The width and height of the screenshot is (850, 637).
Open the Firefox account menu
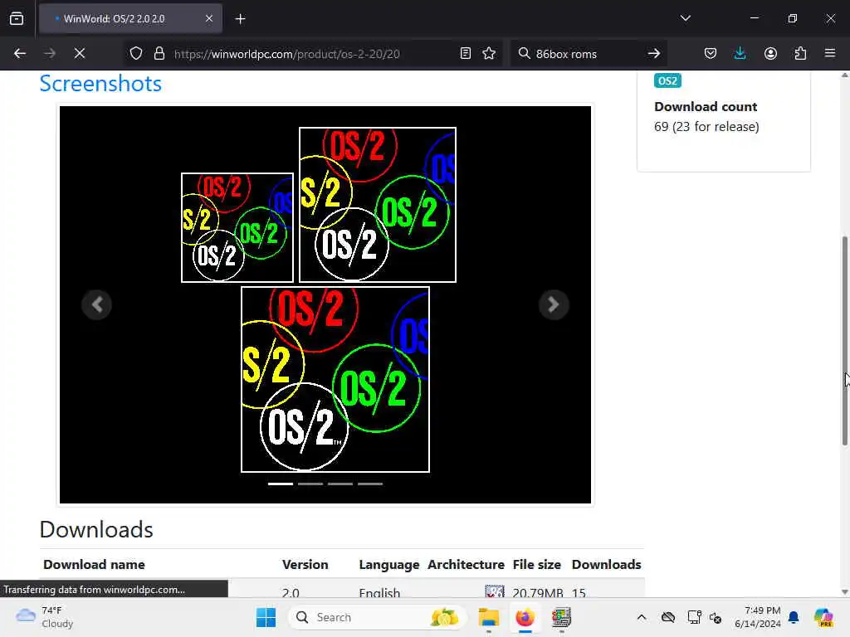click(770, 53)
